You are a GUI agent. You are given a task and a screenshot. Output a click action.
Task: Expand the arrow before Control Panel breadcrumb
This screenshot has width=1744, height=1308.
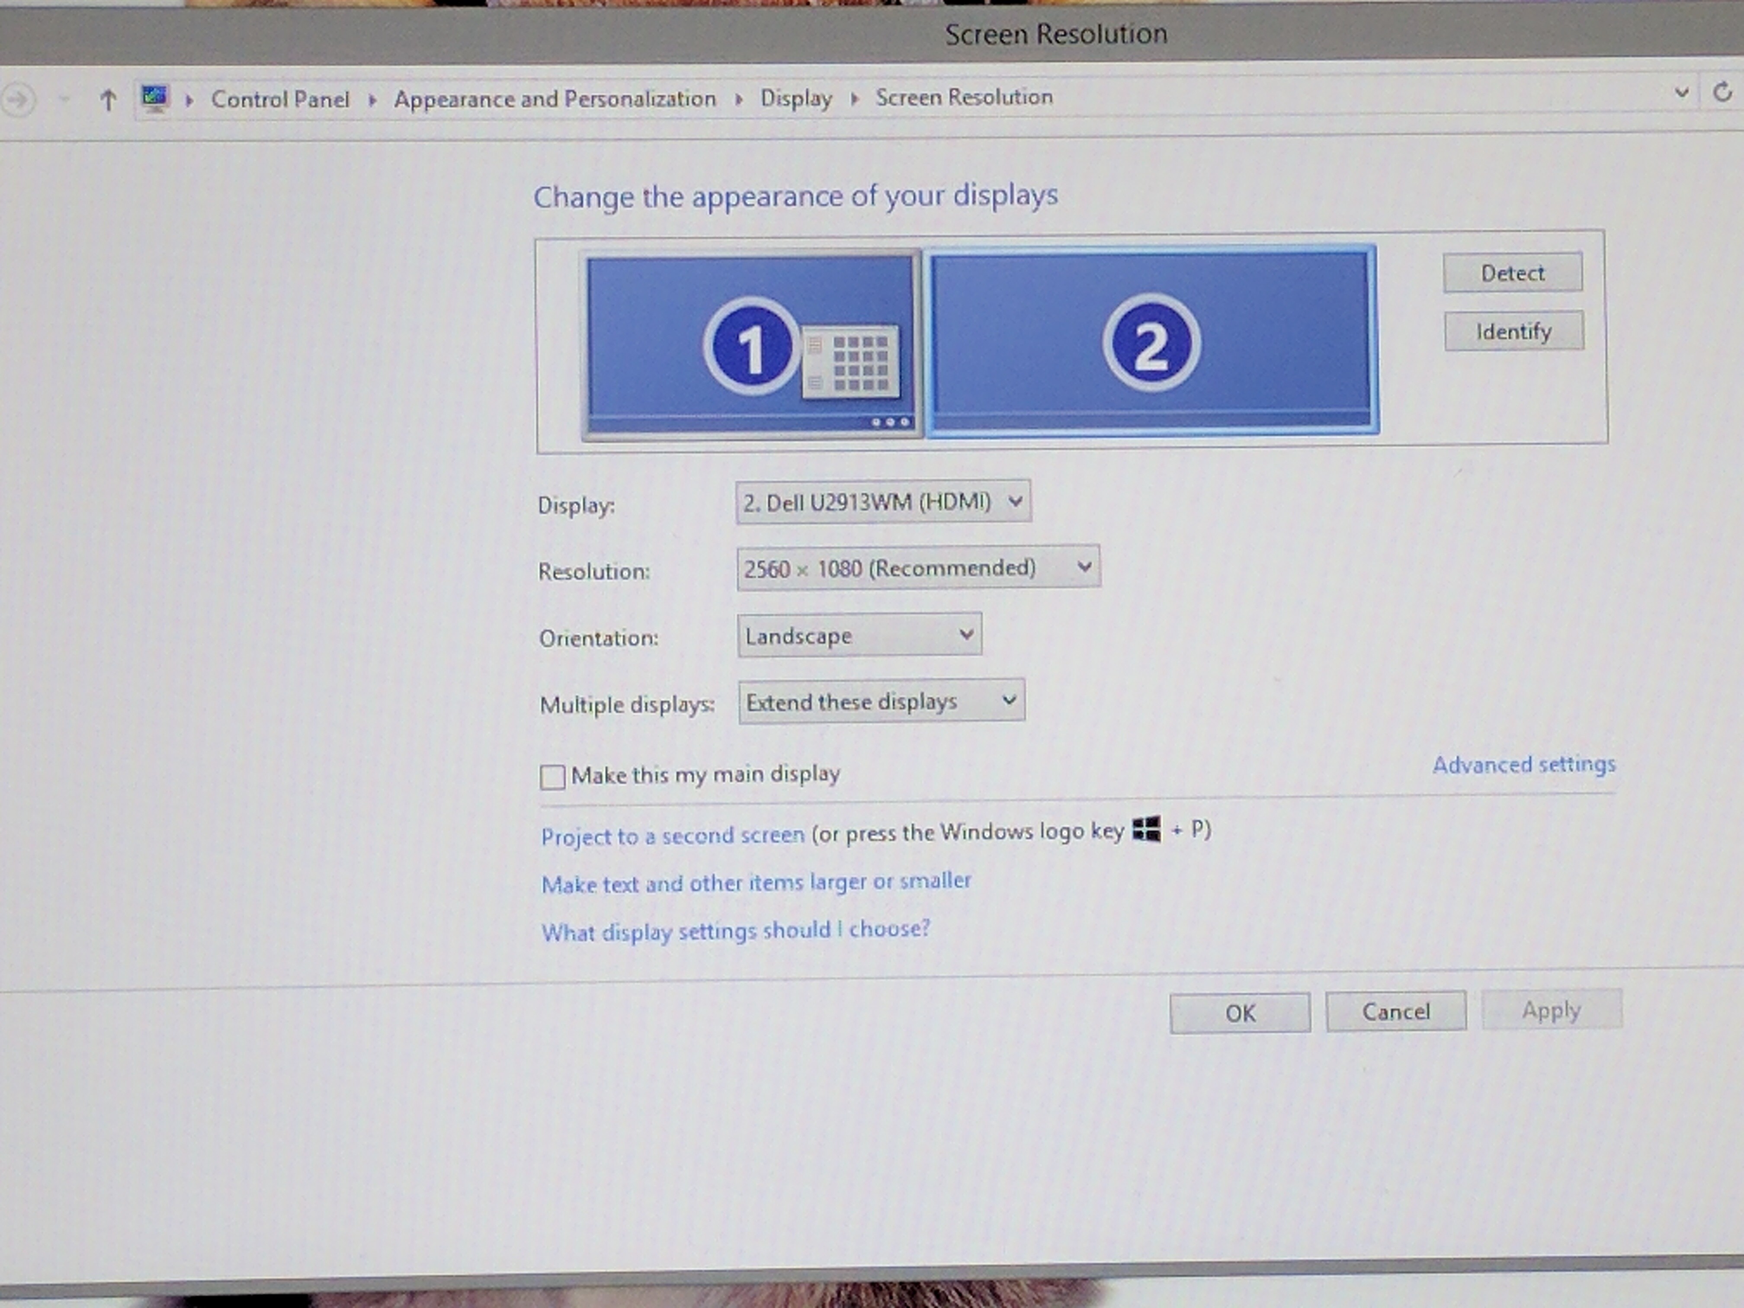(x=189, y=100)
